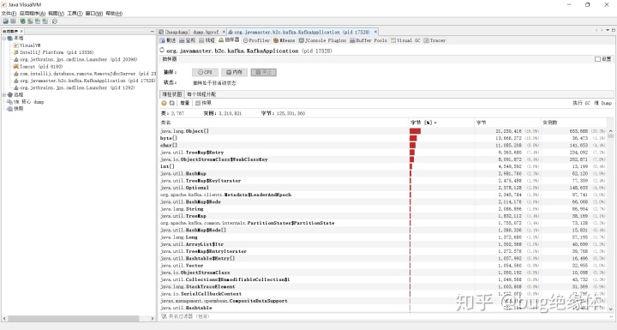Open the File (文件) menu
Viewport: 617px width, 330px height.
point(9,14)
